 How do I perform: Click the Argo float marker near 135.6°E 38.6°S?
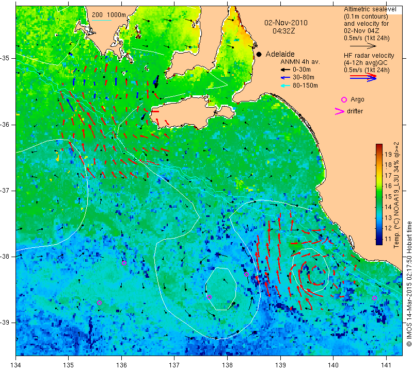point(99,302)
